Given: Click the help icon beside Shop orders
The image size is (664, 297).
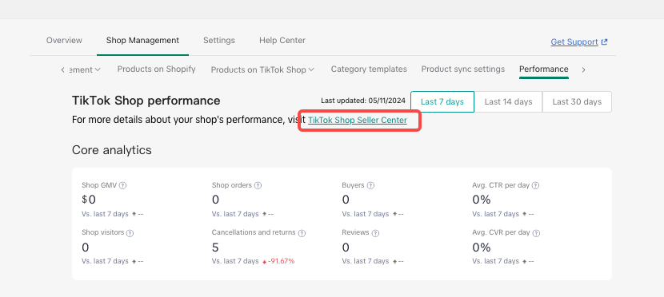Looking at the screenshot, I should click(x=258, y=185).
